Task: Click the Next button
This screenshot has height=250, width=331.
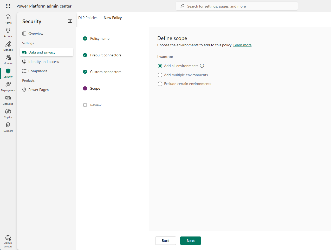Action: pos(190,240)
